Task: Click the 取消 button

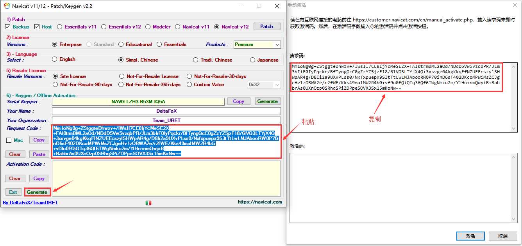Action: [x=503, y=236]
